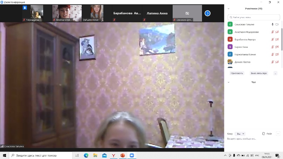Screen dimensions: 283x159
Task: Collapse the Чат panel chevron
Action: click(x=229, y=82)
